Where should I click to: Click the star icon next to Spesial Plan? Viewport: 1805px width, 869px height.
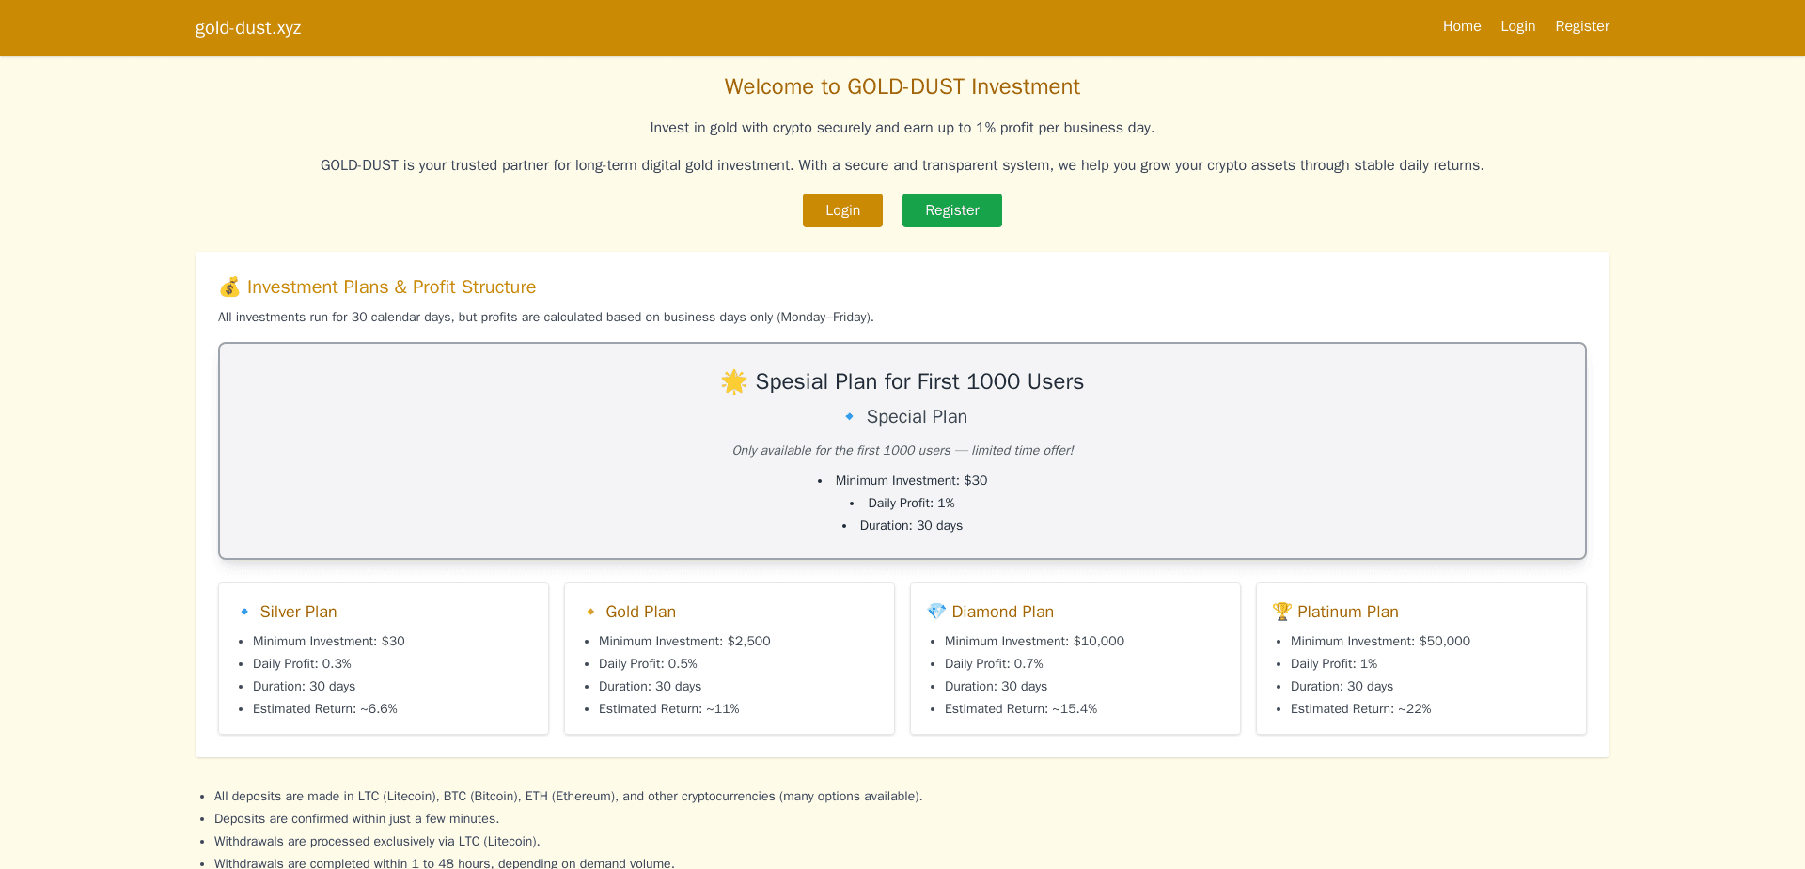(x=733, y=382)
